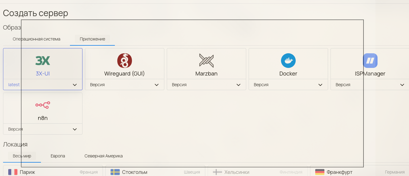
Task: Click the Финляндия country label
Action: point(291,172)
